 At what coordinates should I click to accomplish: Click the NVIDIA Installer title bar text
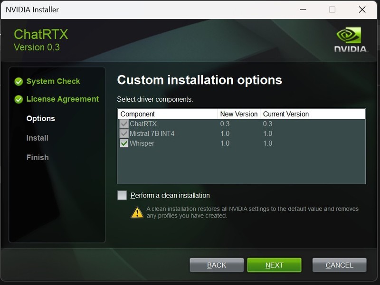point(32,9)
